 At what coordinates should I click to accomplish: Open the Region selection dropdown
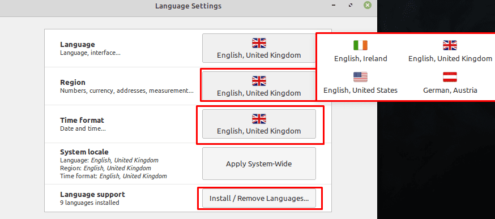click(259, 86)
